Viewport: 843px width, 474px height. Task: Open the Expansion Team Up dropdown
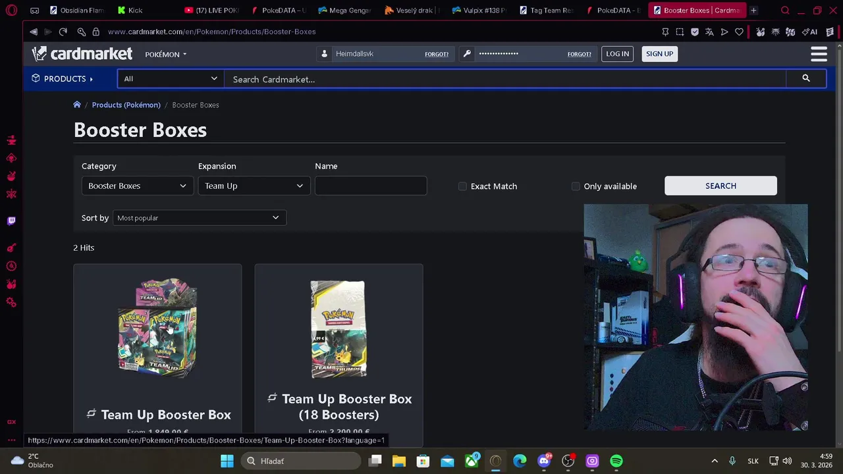[x=254, y=186]
